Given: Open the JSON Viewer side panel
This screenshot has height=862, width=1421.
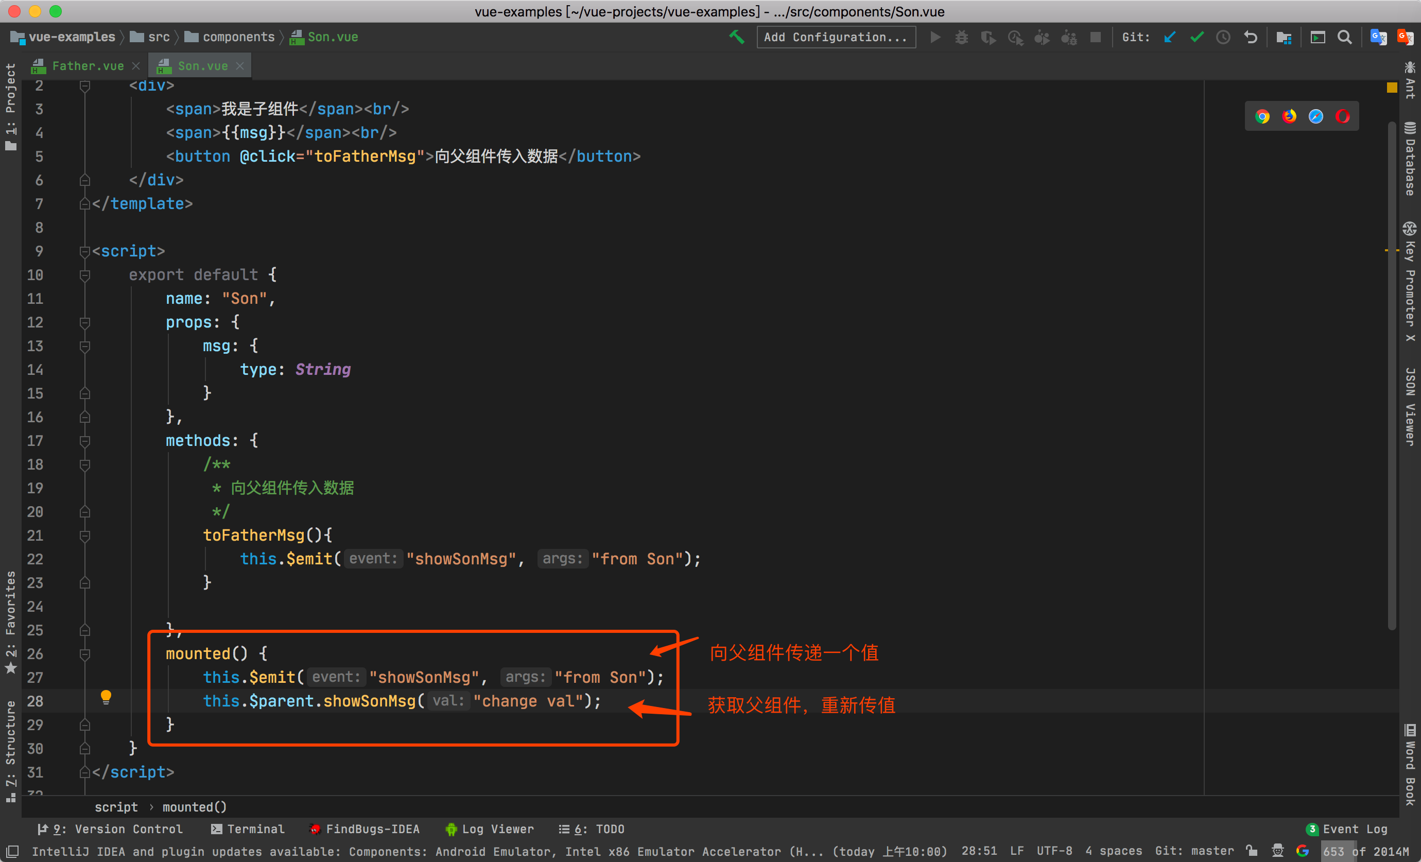Looking at the screenshot, I should pyautogui.click(x=1410, y=406).
